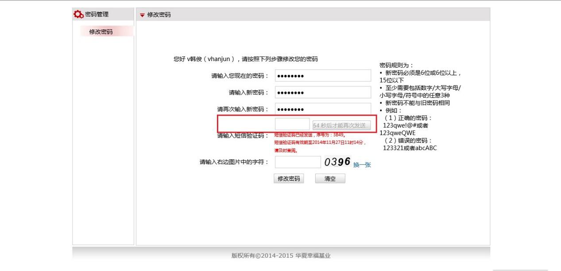Focus the current password input field
Viewport: 561px width, 271px height.
point(322,76)
